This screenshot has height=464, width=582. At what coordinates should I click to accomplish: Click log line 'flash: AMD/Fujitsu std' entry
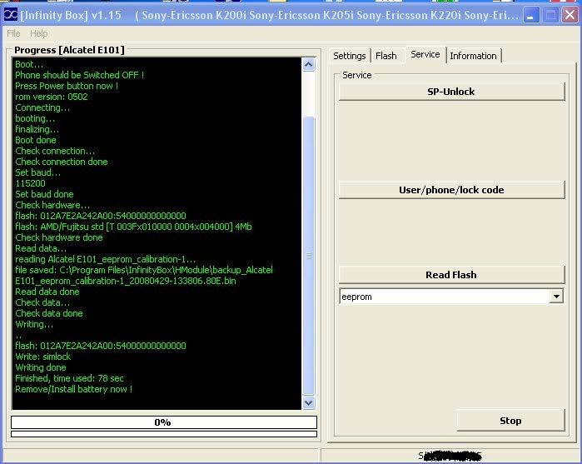(133, 227)
